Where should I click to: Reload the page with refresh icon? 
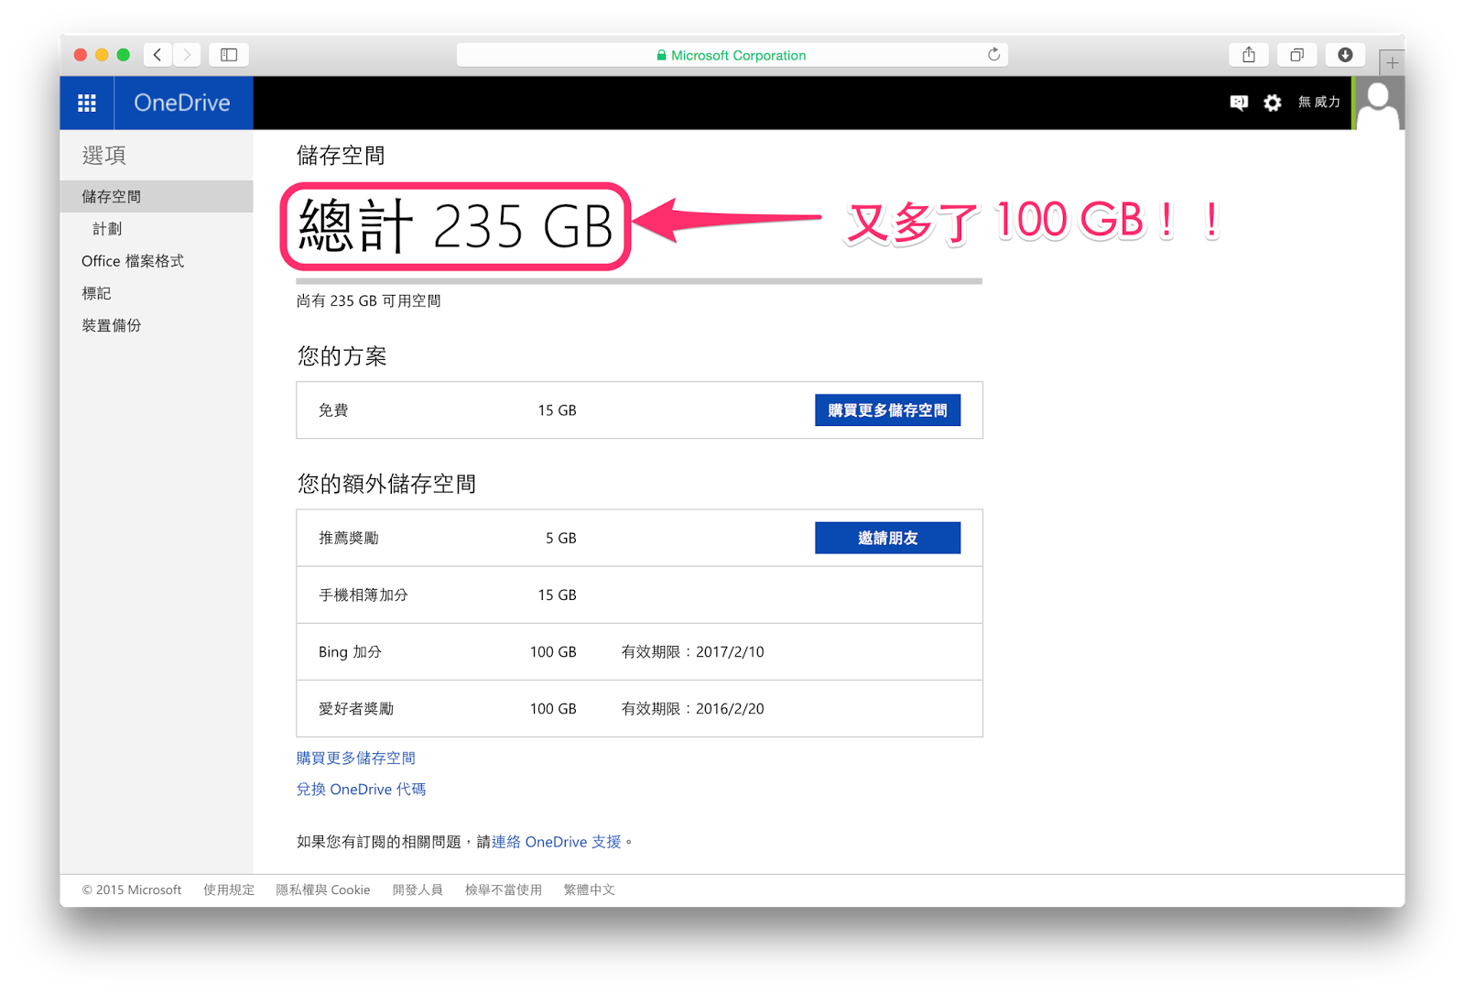pos(993,55)
